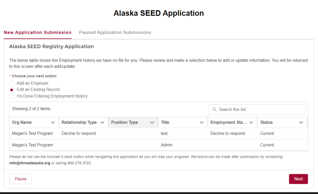Viewport: 318px width, 194px height.
Task: Click Decline to respond under Relationship Type
Action: coord(79,134)
